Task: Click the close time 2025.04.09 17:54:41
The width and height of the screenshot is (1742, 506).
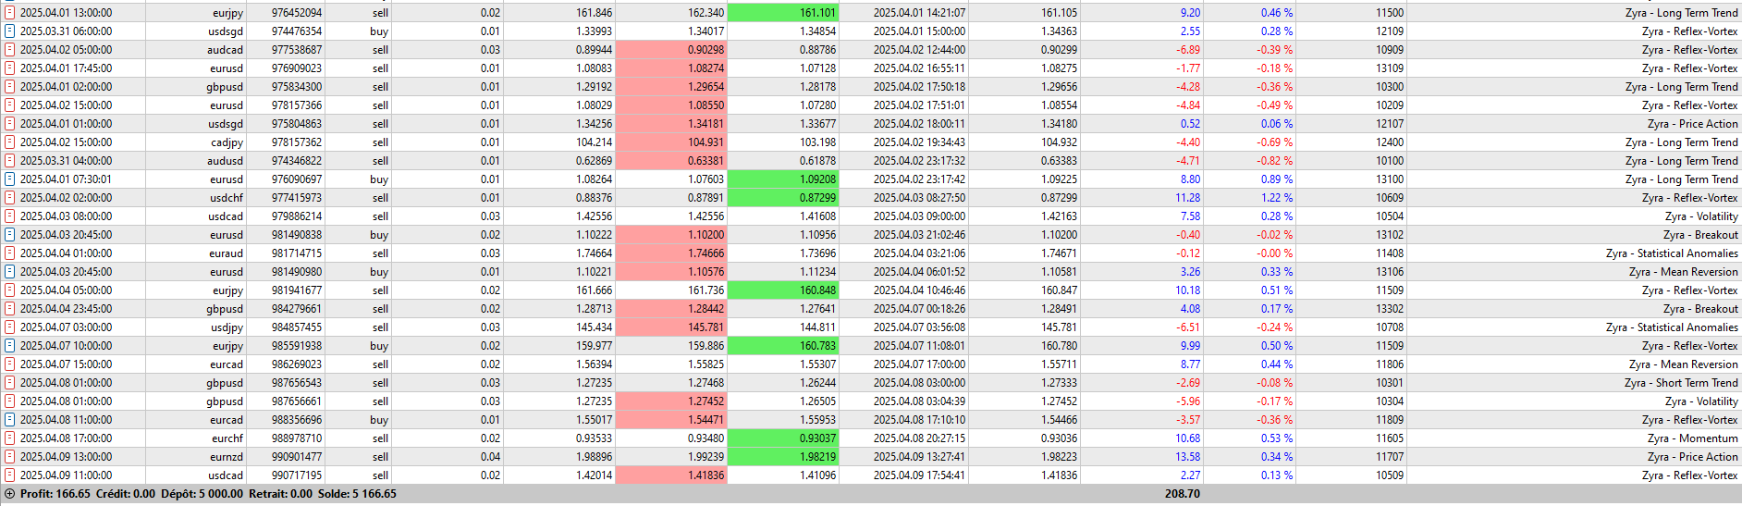Action: pos(919,475)
